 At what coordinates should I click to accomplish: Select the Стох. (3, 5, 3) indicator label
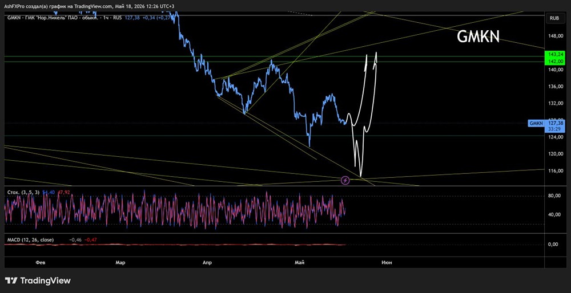click(23, 192)
